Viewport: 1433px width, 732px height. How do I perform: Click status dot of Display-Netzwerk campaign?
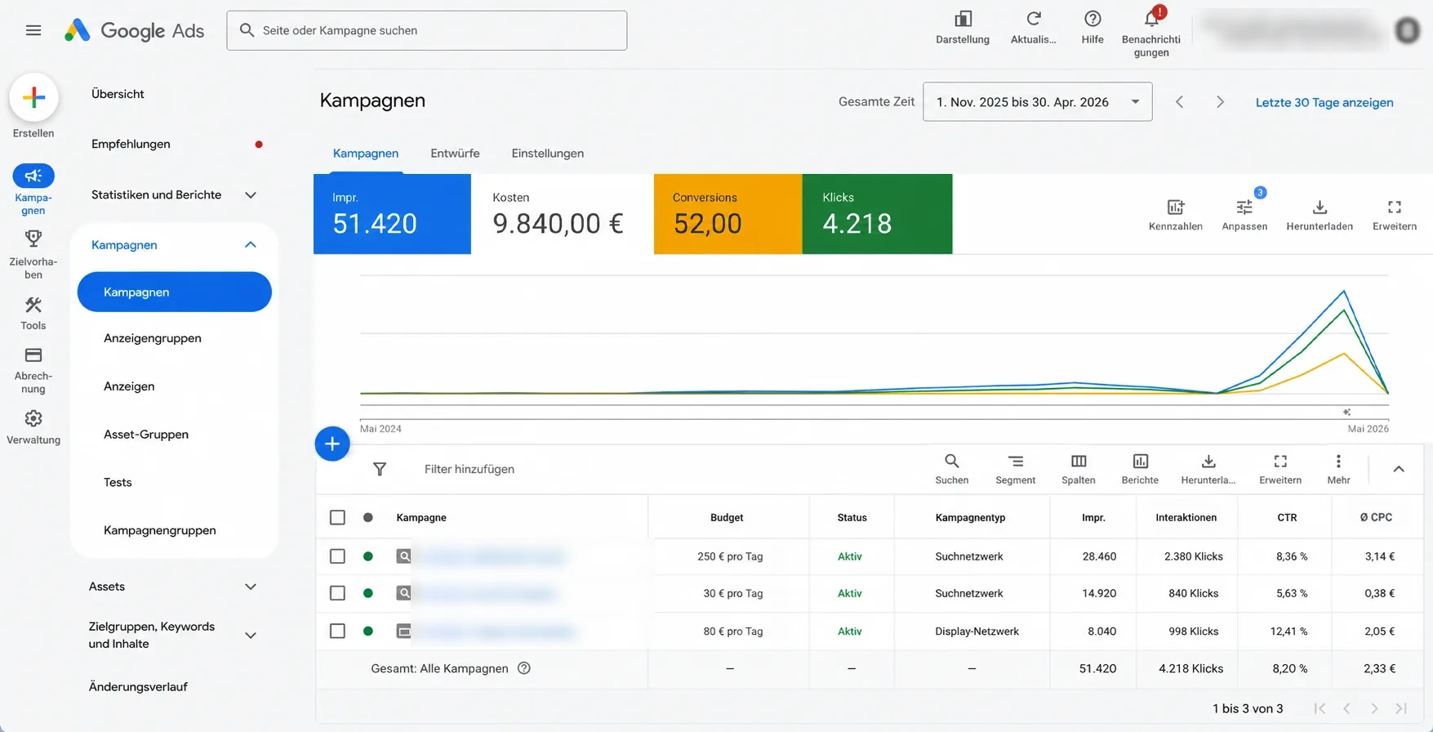(x=368, y=631)
